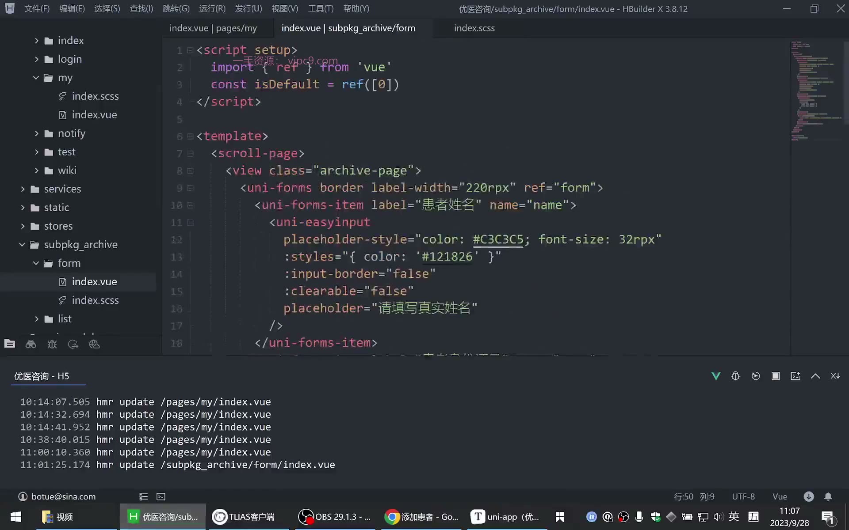
Task: Click the botue@sina.com account label
Action: pos(64,496)
